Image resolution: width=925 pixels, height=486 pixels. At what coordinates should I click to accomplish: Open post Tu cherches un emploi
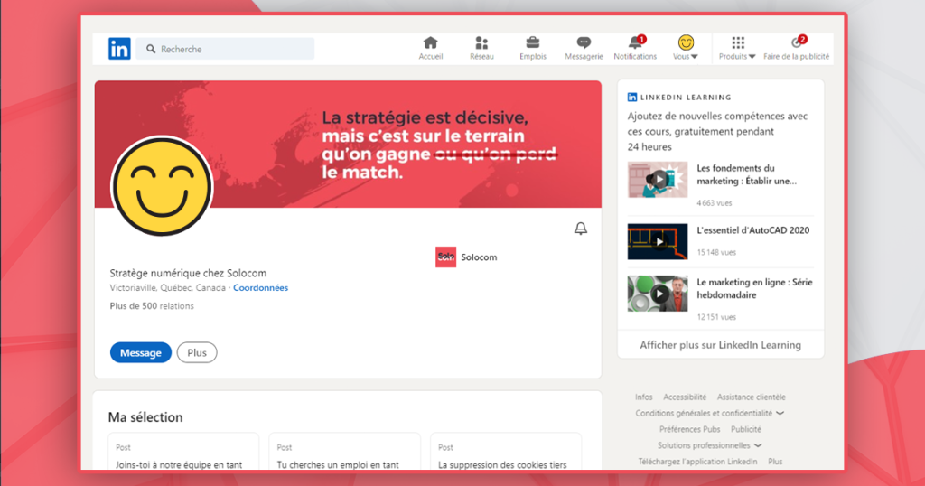coord(338,464)
